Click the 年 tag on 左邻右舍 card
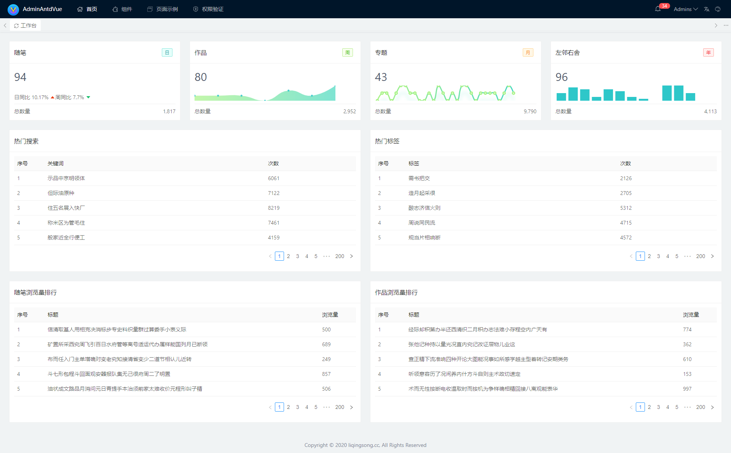Image resolution: width=731 pixels, height=453 pixels. (x=708, y=52)
